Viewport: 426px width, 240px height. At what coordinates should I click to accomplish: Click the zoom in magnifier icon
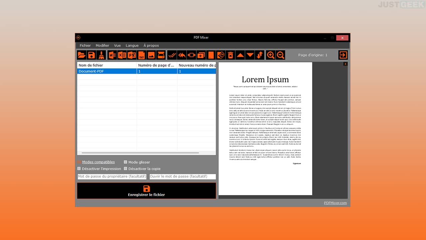[271, 55]
